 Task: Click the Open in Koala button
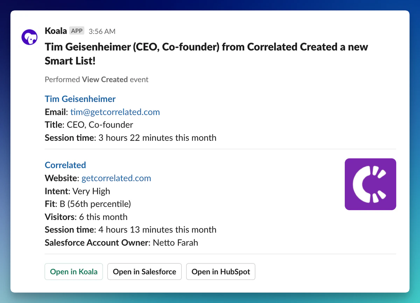(x=74, y=271)
